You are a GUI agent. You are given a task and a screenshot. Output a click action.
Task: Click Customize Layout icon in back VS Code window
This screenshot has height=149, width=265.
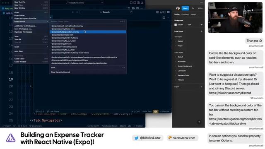(142, 3)
